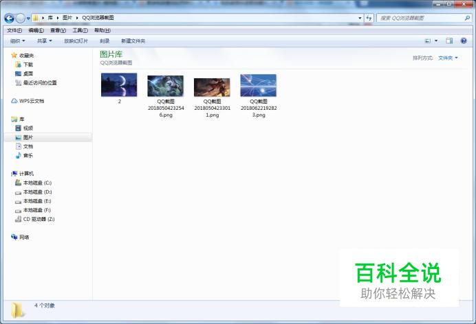Select CD 驱动器 (Z:) drive

(x=39, y=219)
